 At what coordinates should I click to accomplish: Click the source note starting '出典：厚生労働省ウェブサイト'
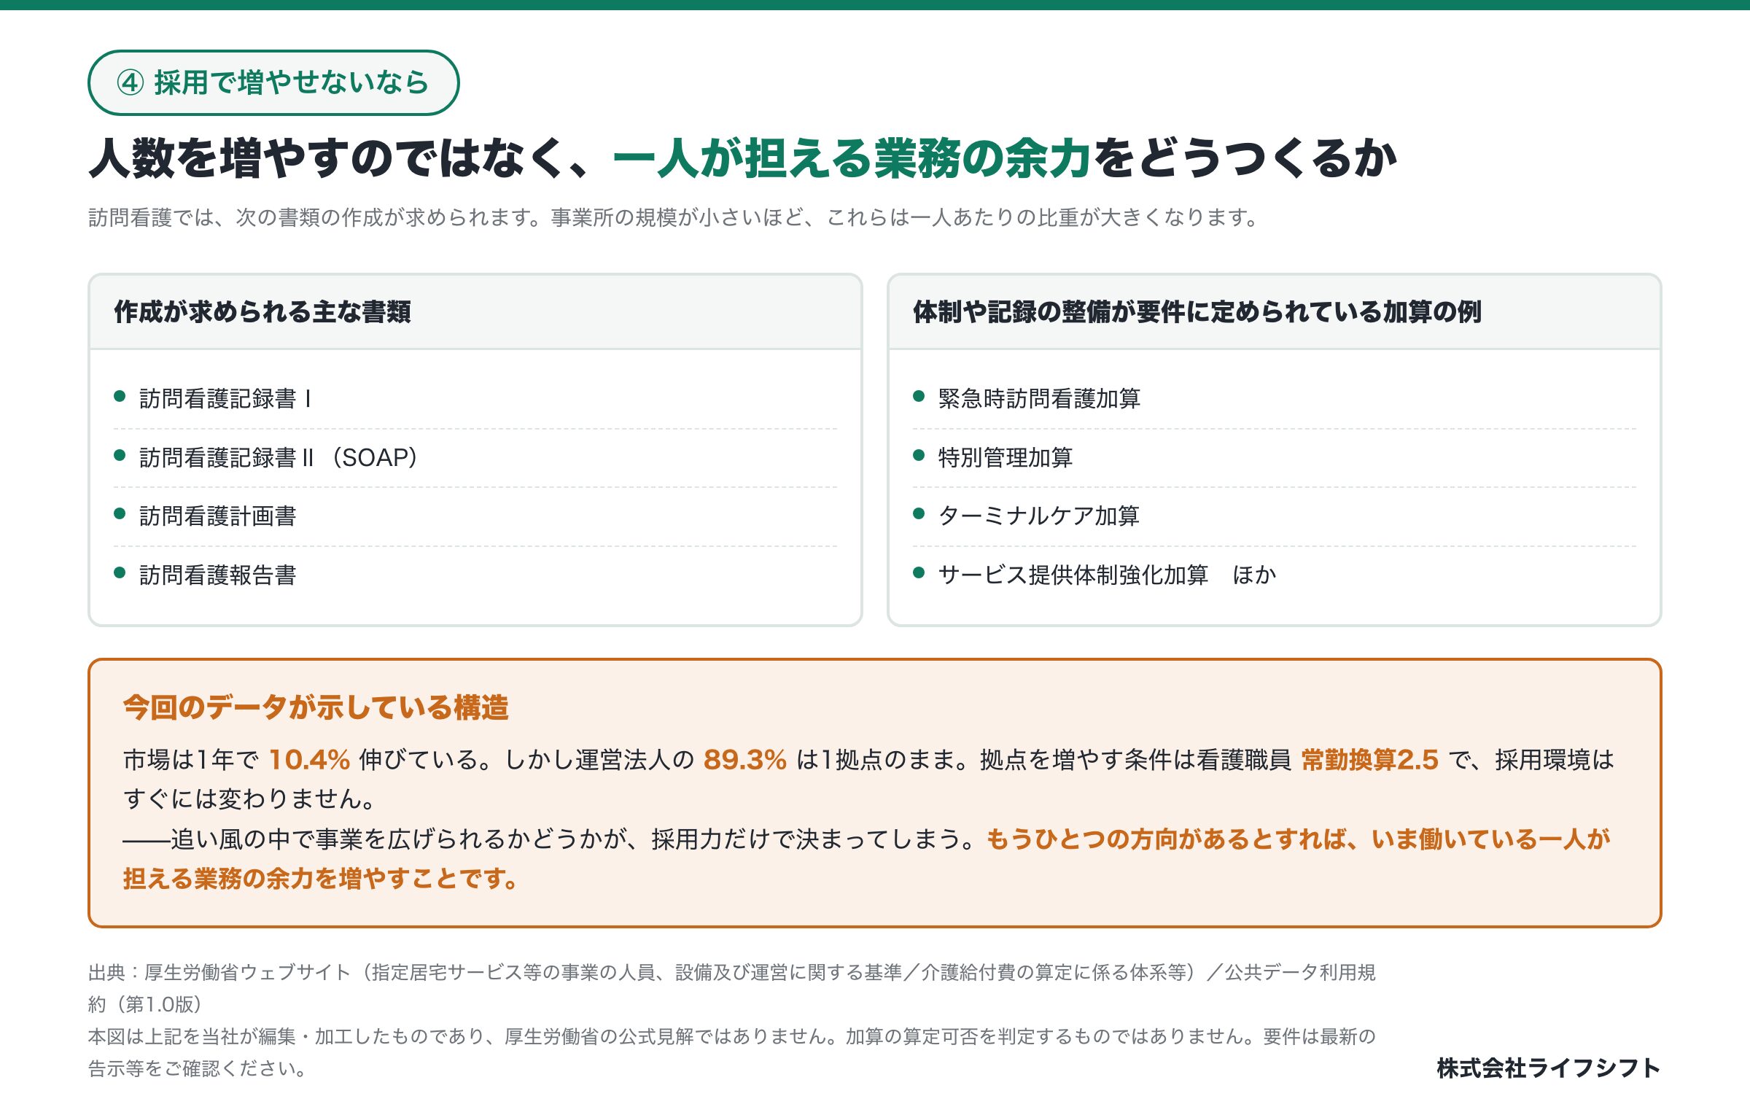pyautogui.click(x=732, y=988)
